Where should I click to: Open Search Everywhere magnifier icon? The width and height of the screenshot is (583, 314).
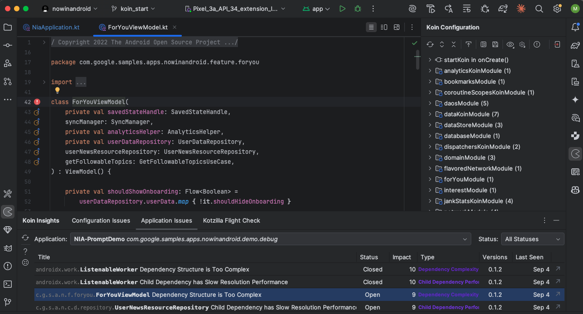click(x=539, y=9)
